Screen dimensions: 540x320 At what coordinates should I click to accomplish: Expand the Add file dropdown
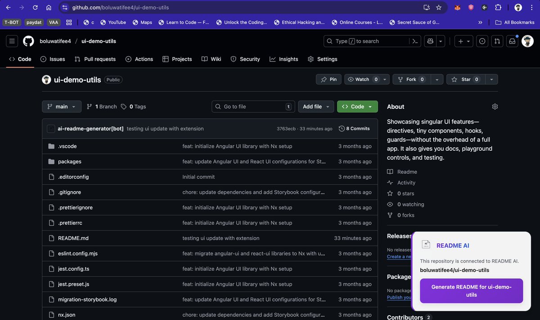(x=316, y=106)
